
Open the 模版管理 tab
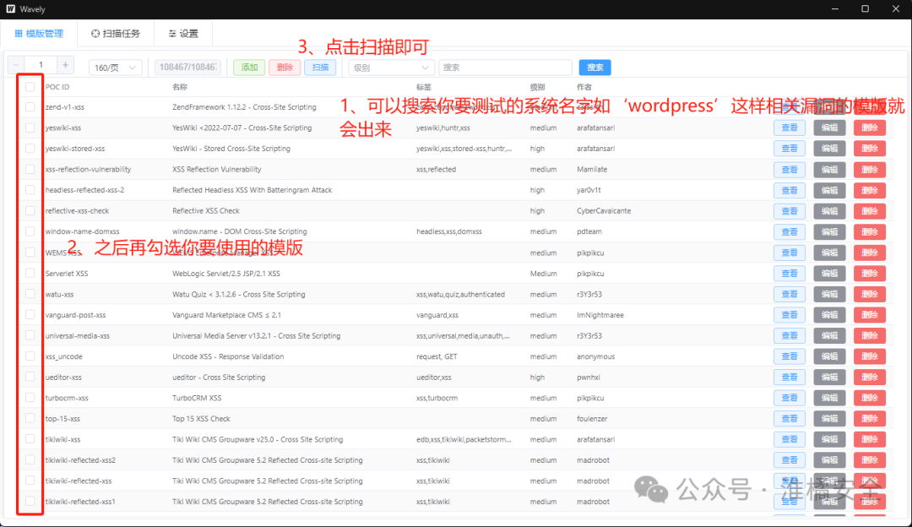click(39, 34)
